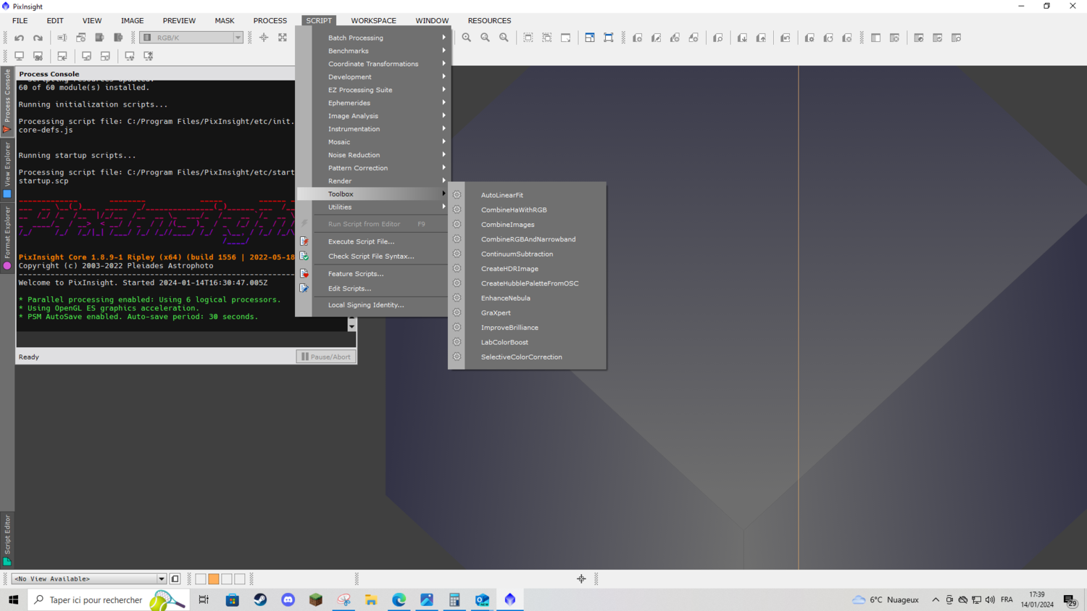Click the Redo arrow in the toolbar
Viewport: 1087px width, 611px height.
(38, 38)
